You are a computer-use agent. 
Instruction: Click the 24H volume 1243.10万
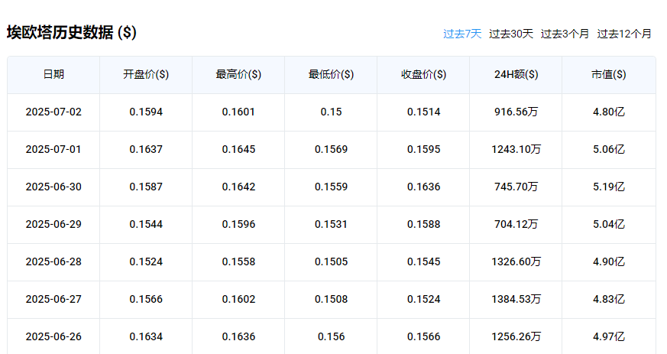(516, 149)
